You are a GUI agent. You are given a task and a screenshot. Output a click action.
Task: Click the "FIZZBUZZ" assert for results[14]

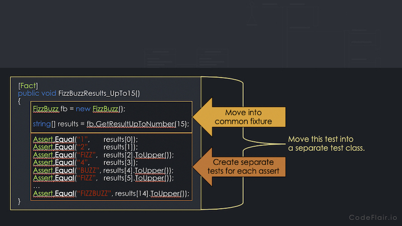[111, 193]
